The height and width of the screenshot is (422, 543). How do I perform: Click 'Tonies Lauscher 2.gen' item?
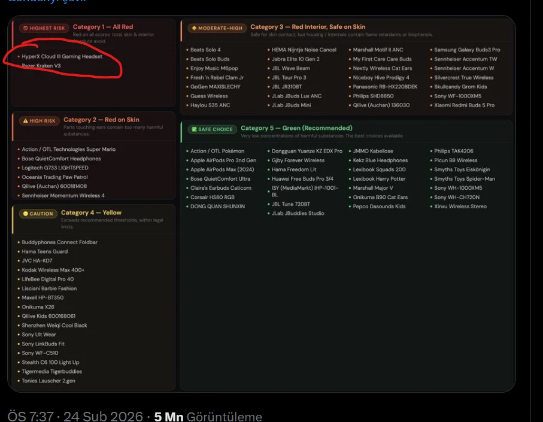click(48, 381)
